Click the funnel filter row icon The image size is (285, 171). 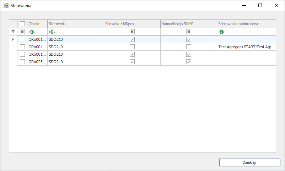pos(13,32)
